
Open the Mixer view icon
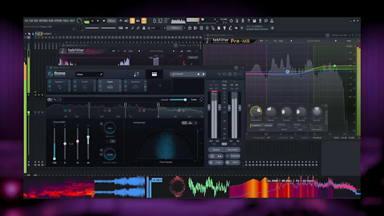(207, 28)
